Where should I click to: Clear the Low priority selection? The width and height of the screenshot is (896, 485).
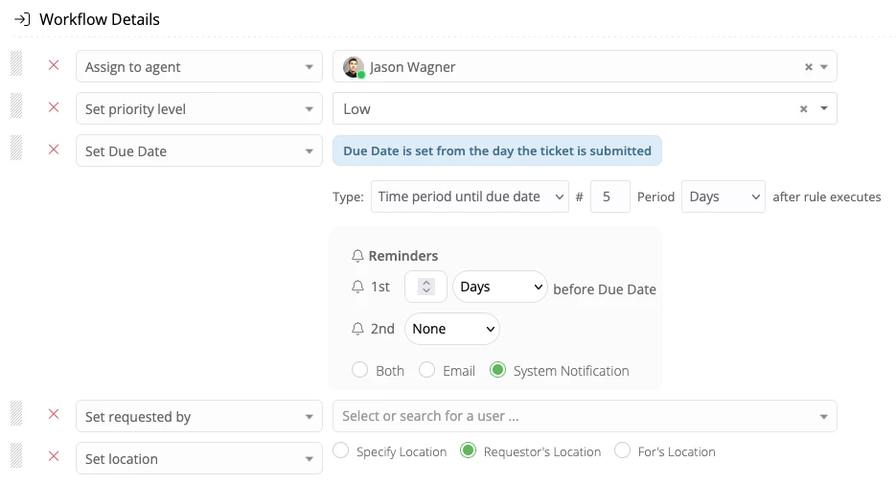(x=804, y=109)
